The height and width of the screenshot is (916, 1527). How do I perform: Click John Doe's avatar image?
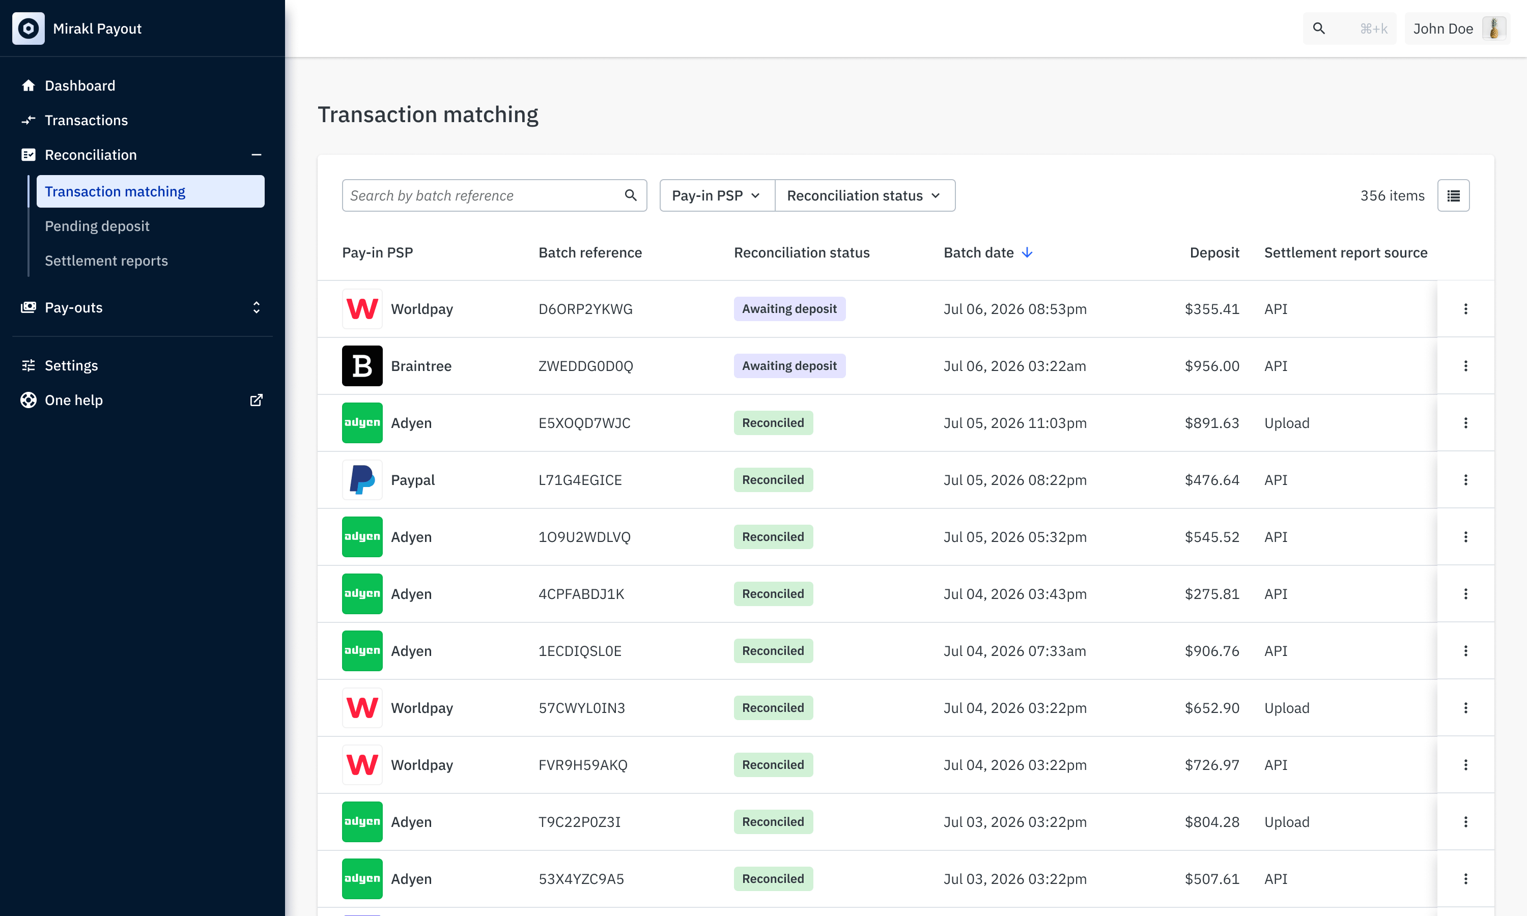pyautogui.click(x=1494, y=28)
